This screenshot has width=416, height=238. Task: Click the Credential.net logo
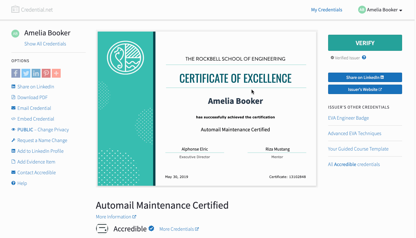pyautogui.click(x=32, y=9)
